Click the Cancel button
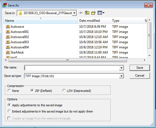Image resolution: width=156 pixels, height=128 pixels. coord(140,76)
